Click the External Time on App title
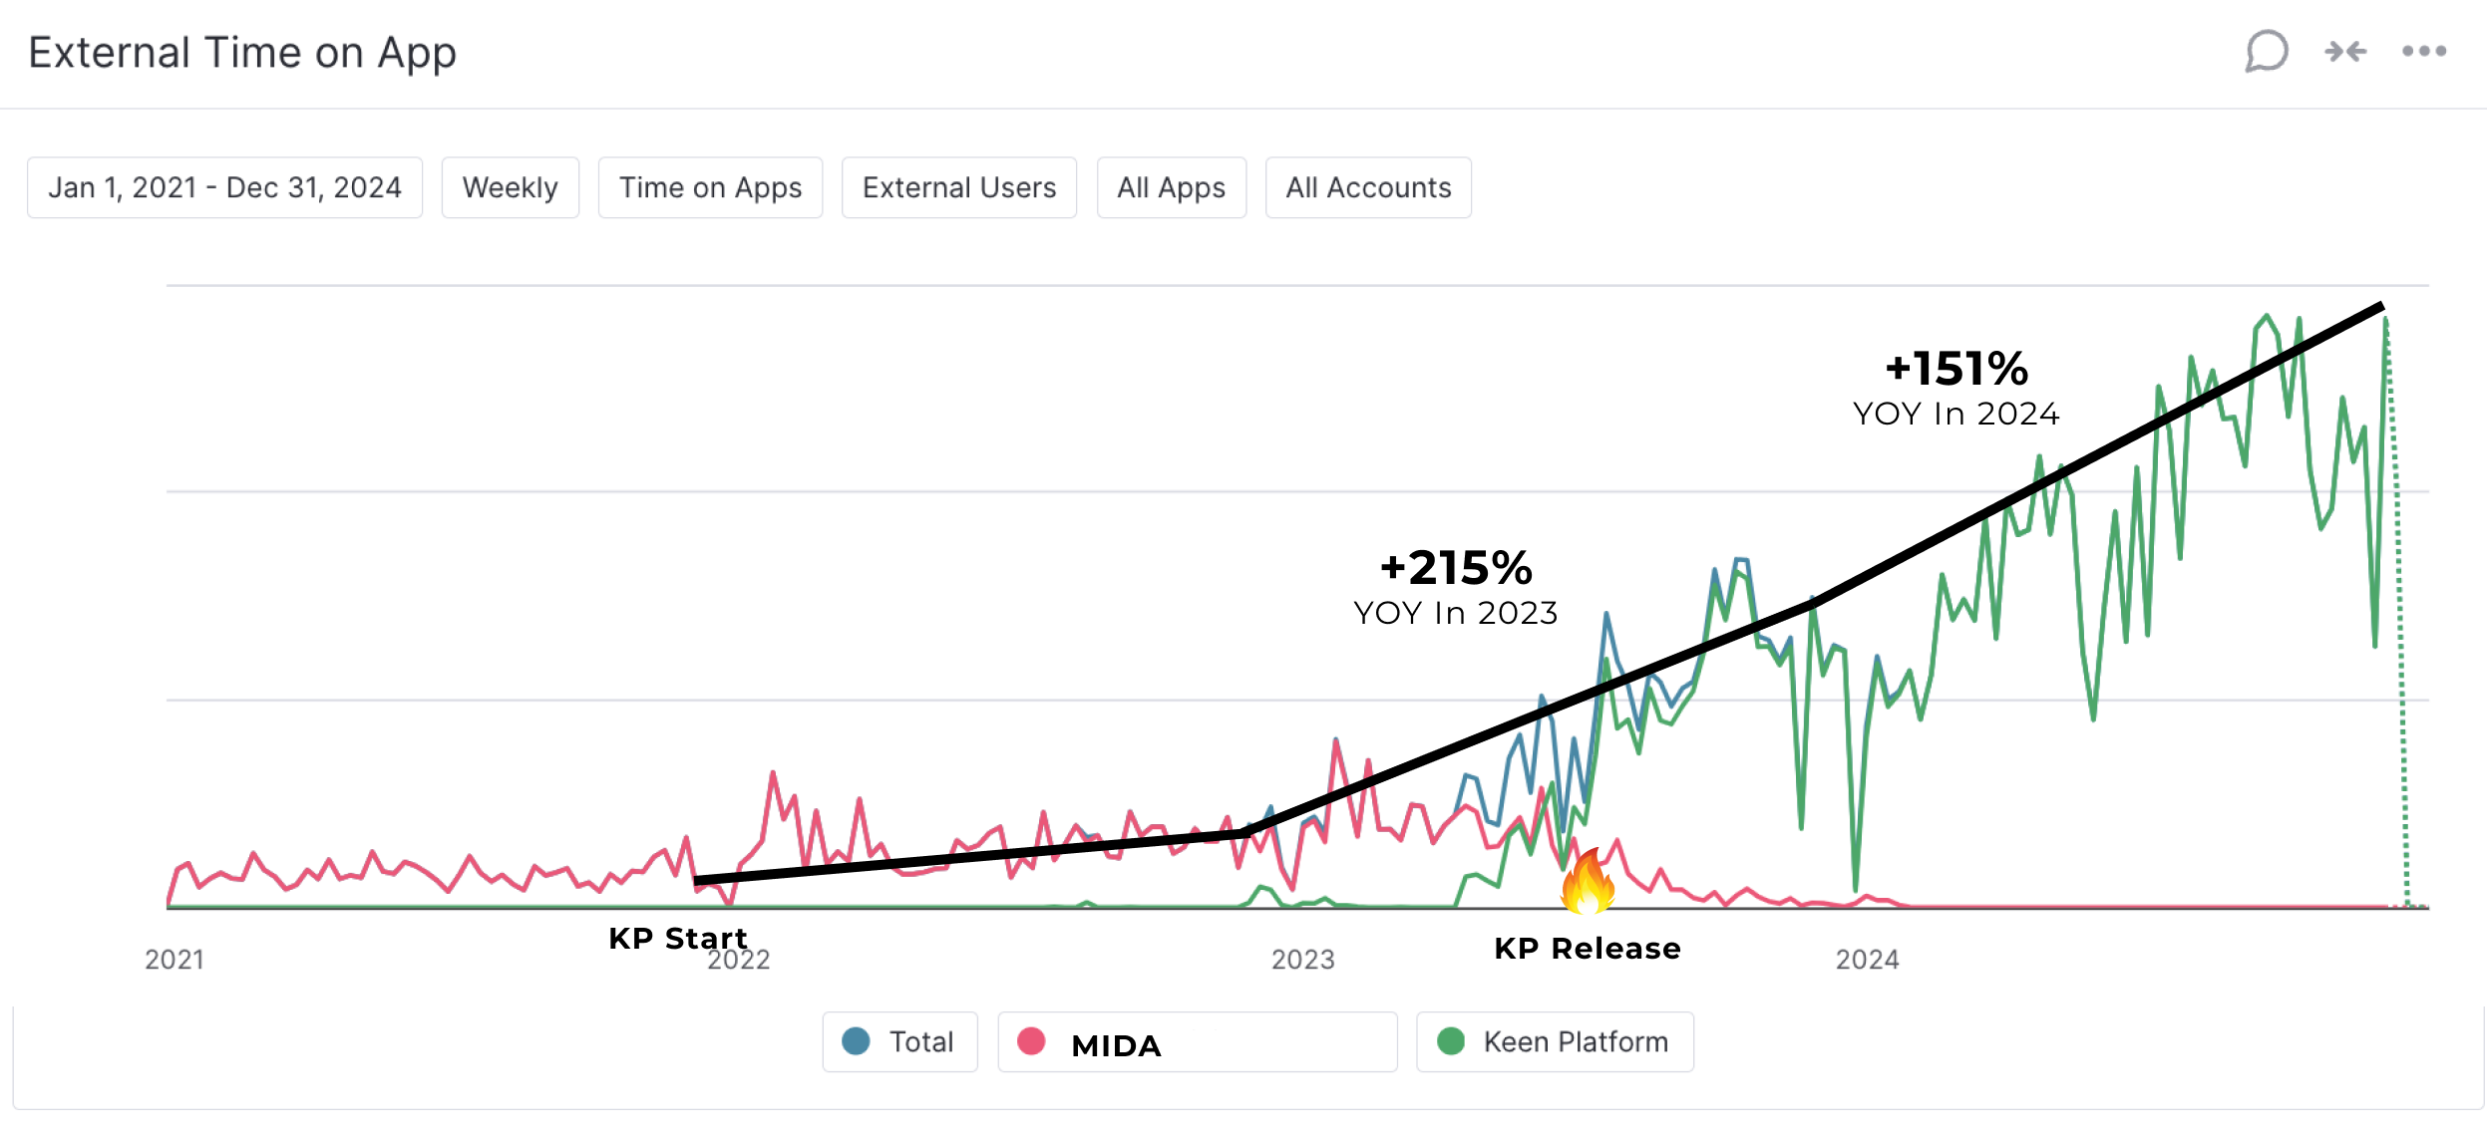 (242, 53)
